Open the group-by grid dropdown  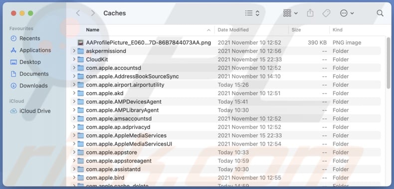click(290, 13)
